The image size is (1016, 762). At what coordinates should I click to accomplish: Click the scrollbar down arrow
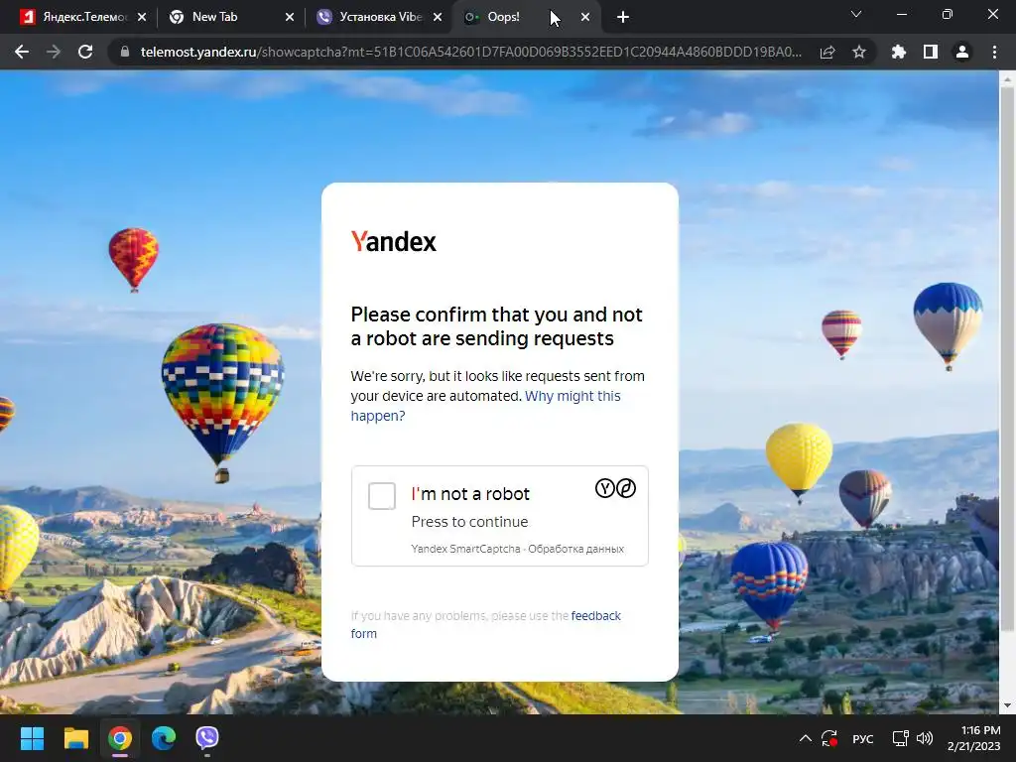point(1007,705)
